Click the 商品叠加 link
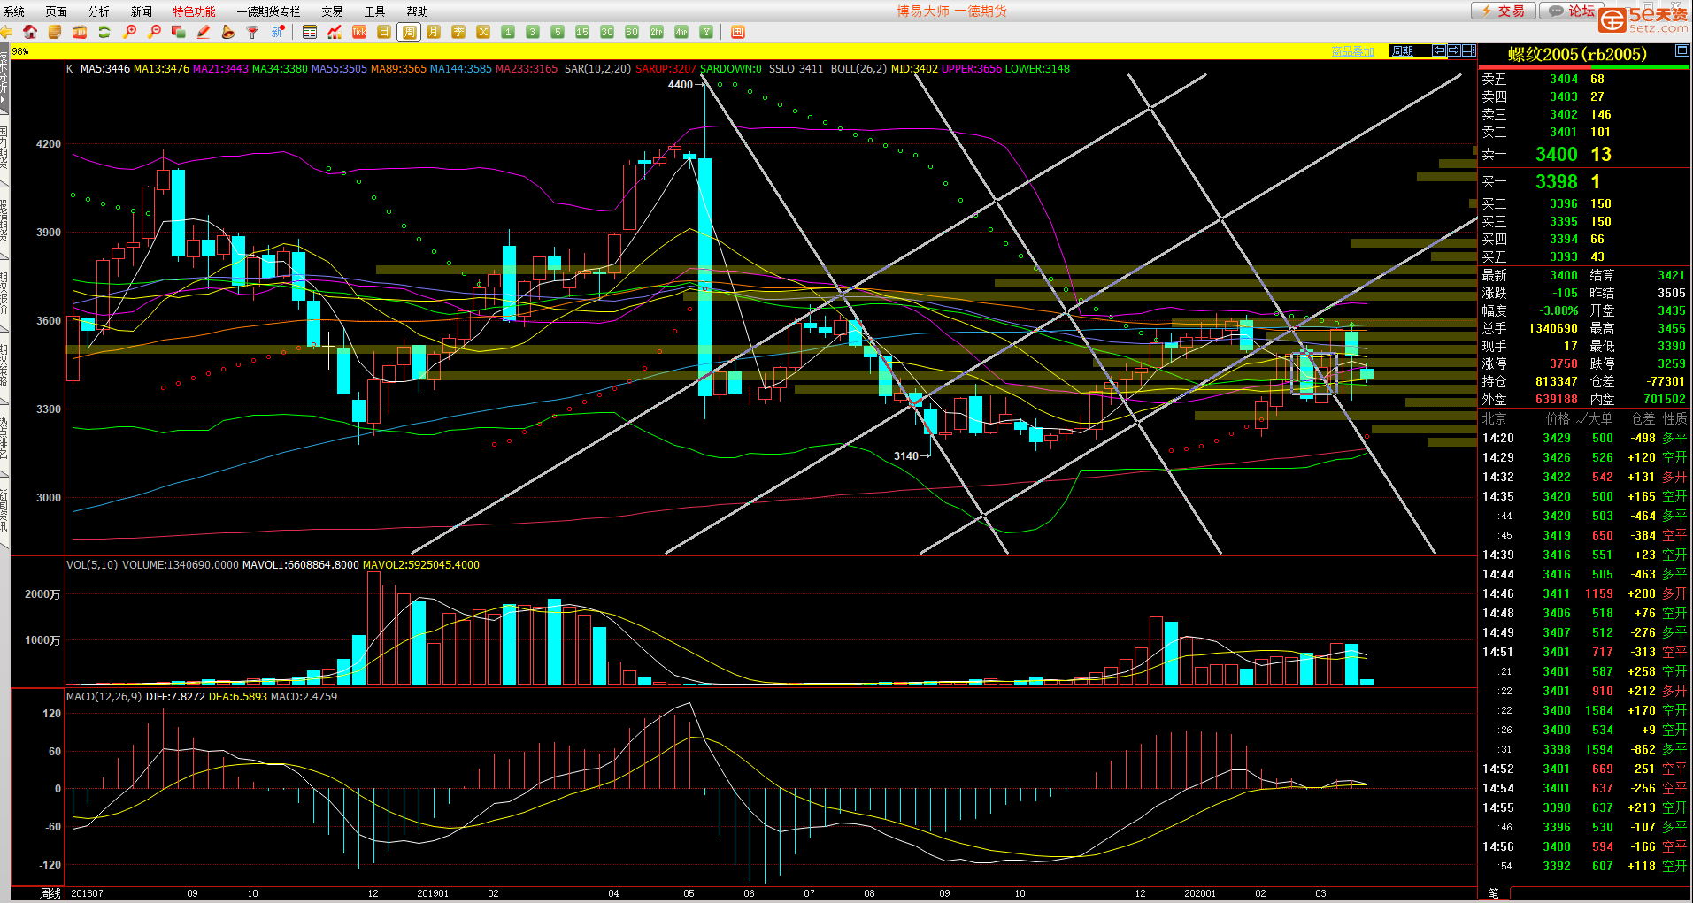1693x903 pixels. pos(1352,51)
